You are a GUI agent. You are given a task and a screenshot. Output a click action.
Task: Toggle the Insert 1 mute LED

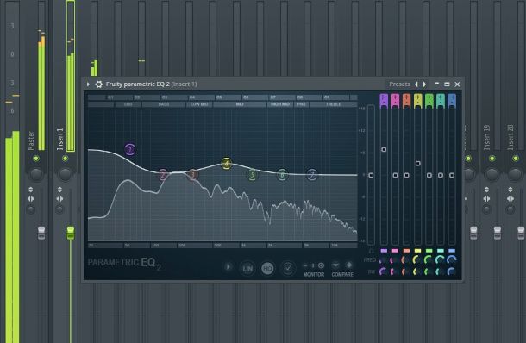pos(65,159)
